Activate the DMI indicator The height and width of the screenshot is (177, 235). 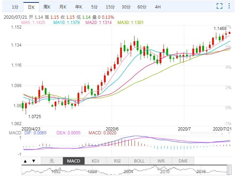[x=183, y=161]
